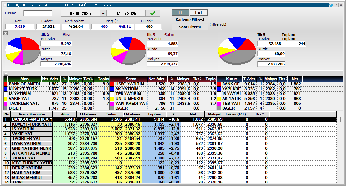
Task: Select BANK-OF-AMERICA Y row in main table
Action: pyautogui.click(x=170, y=119)
